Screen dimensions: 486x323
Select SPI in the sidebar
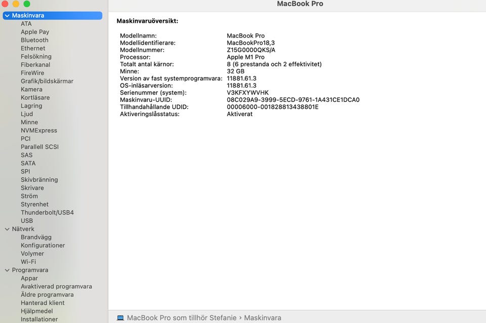click(25, 172)
